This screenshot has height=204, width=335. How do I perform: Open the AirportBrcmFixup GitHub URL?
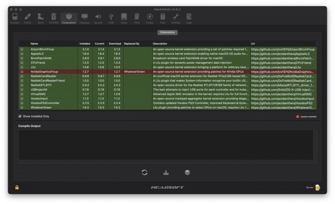coord(283,49)
